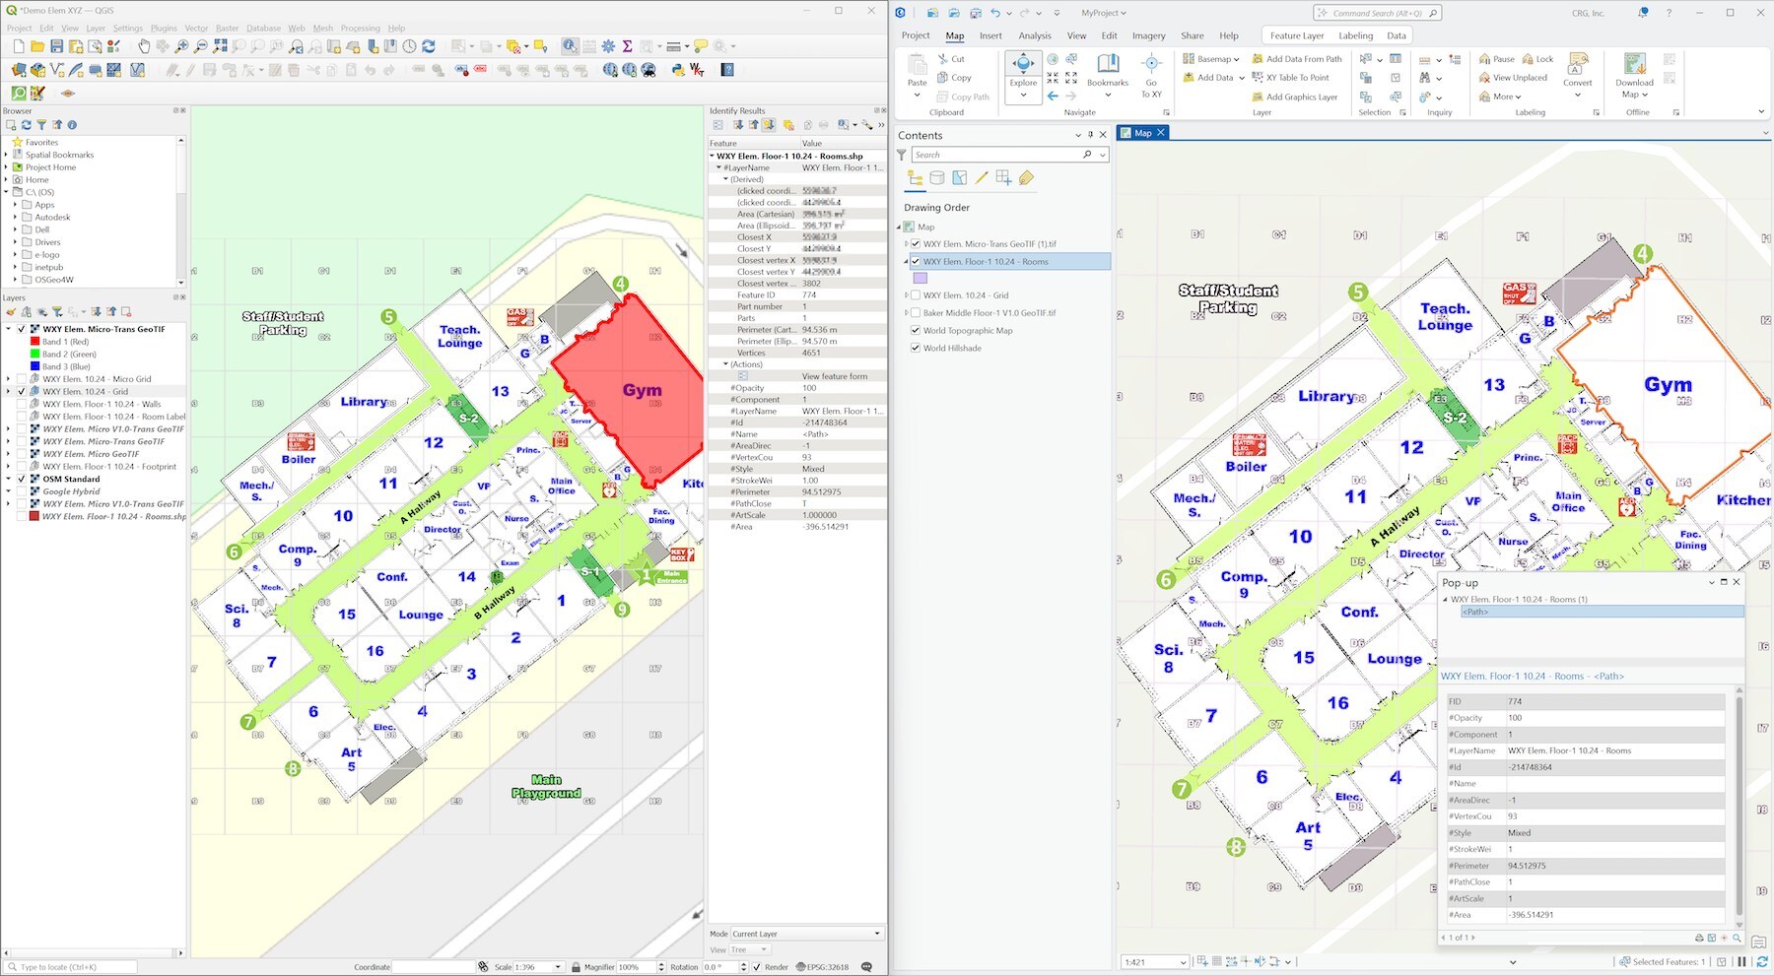Click the QGIS Identify Features tool
Image resolution: width=1774 pixels, height=976 pixels.
pos(570,46)
